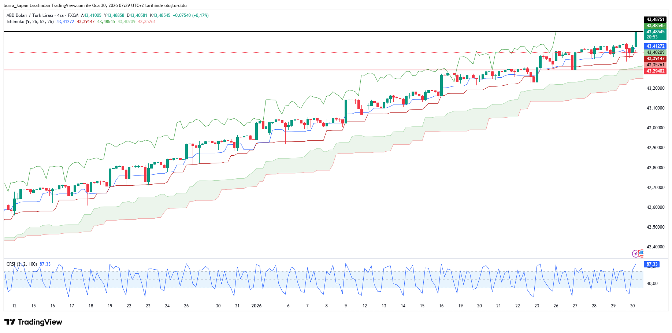Click the CRSI (3, 2, 100) indicator legend
The image size is (672, 333).
(x=22, y=264)
